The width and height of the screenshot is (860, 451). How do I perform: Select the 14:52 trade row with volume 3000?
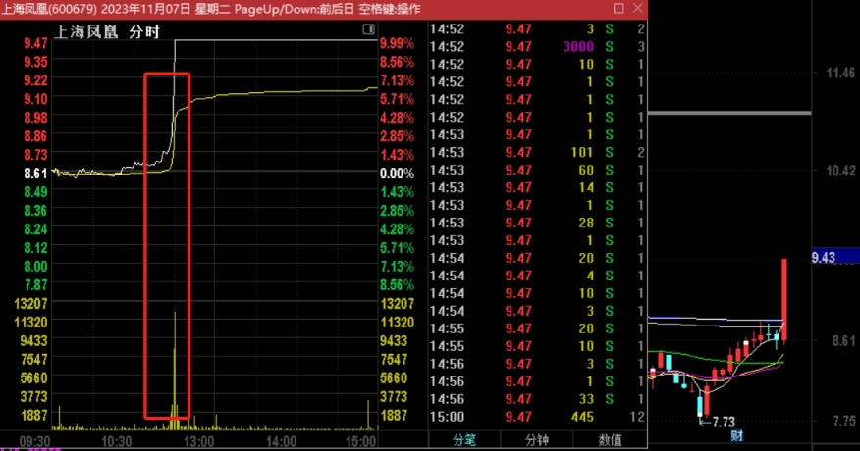tap(537, 47)
